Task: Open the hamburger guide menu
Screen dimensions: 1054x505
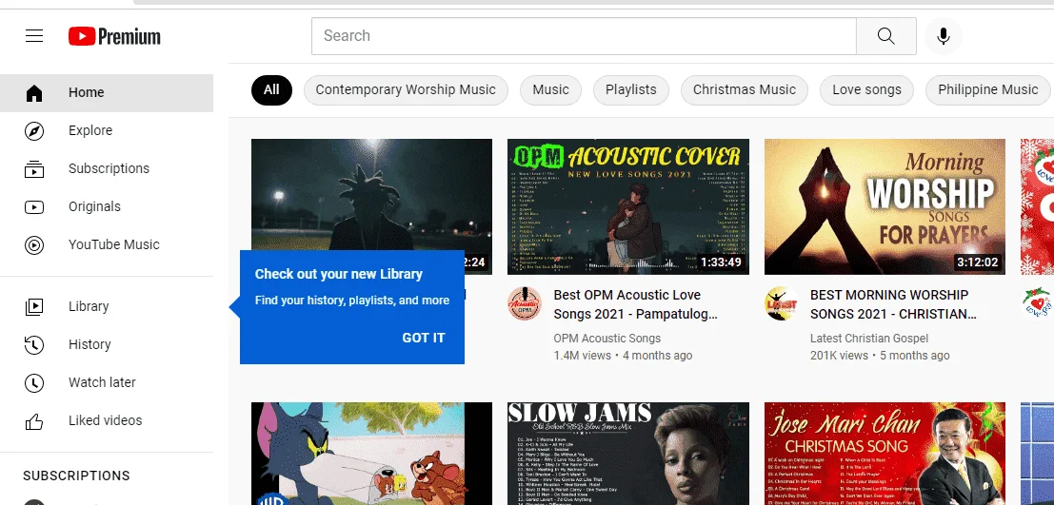Action: click(x=34, y=35)
